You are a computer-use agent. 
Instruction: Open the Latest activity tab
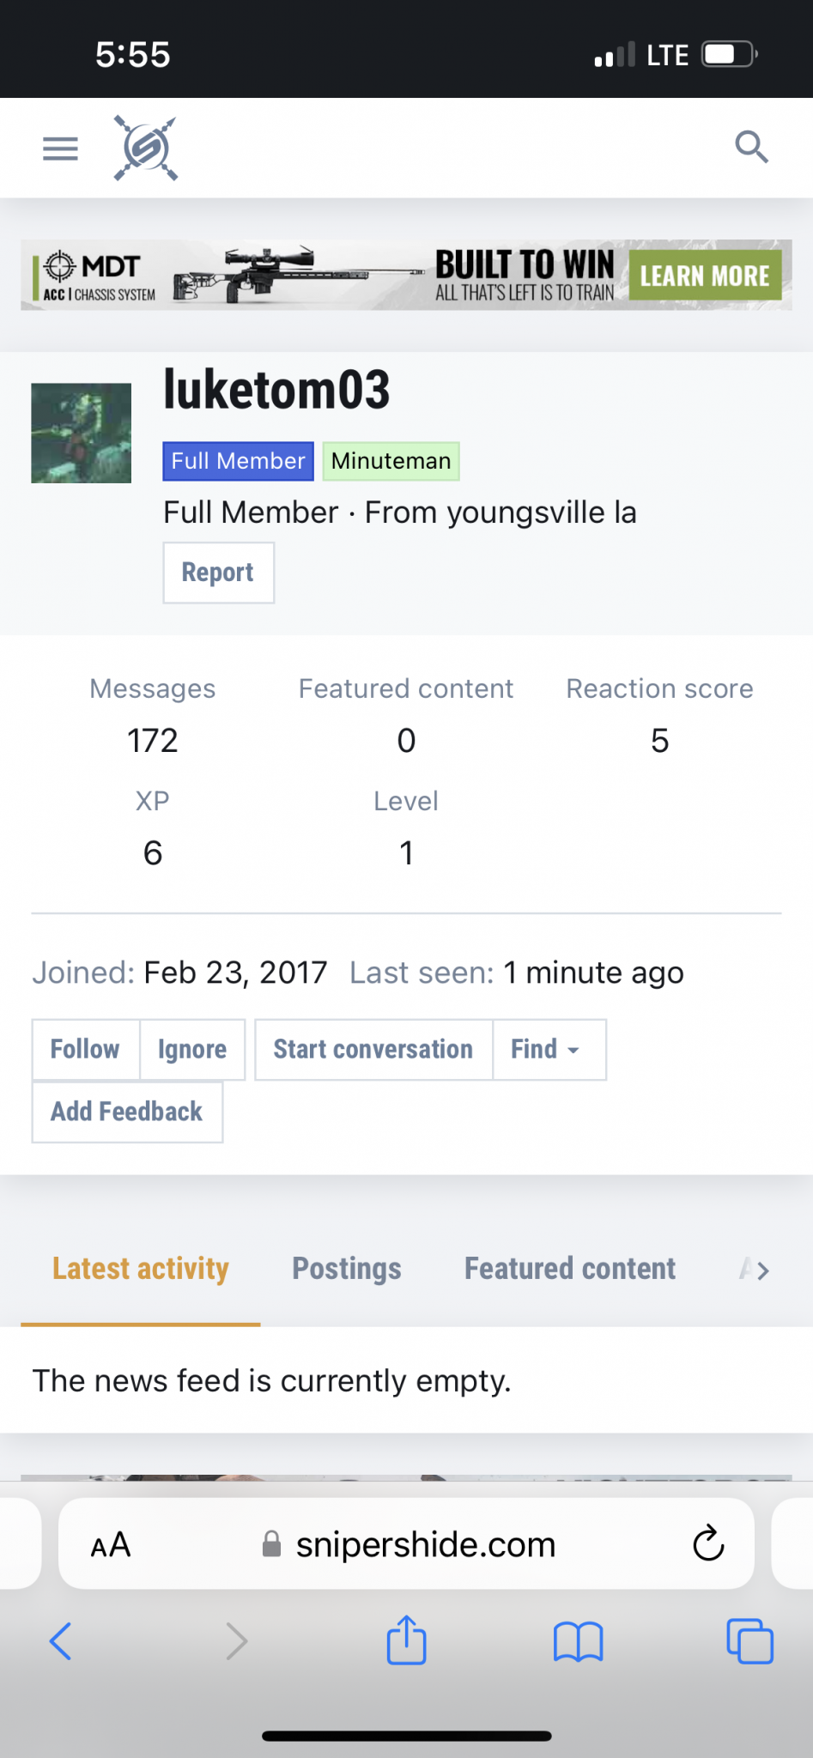coord(141,1269)
